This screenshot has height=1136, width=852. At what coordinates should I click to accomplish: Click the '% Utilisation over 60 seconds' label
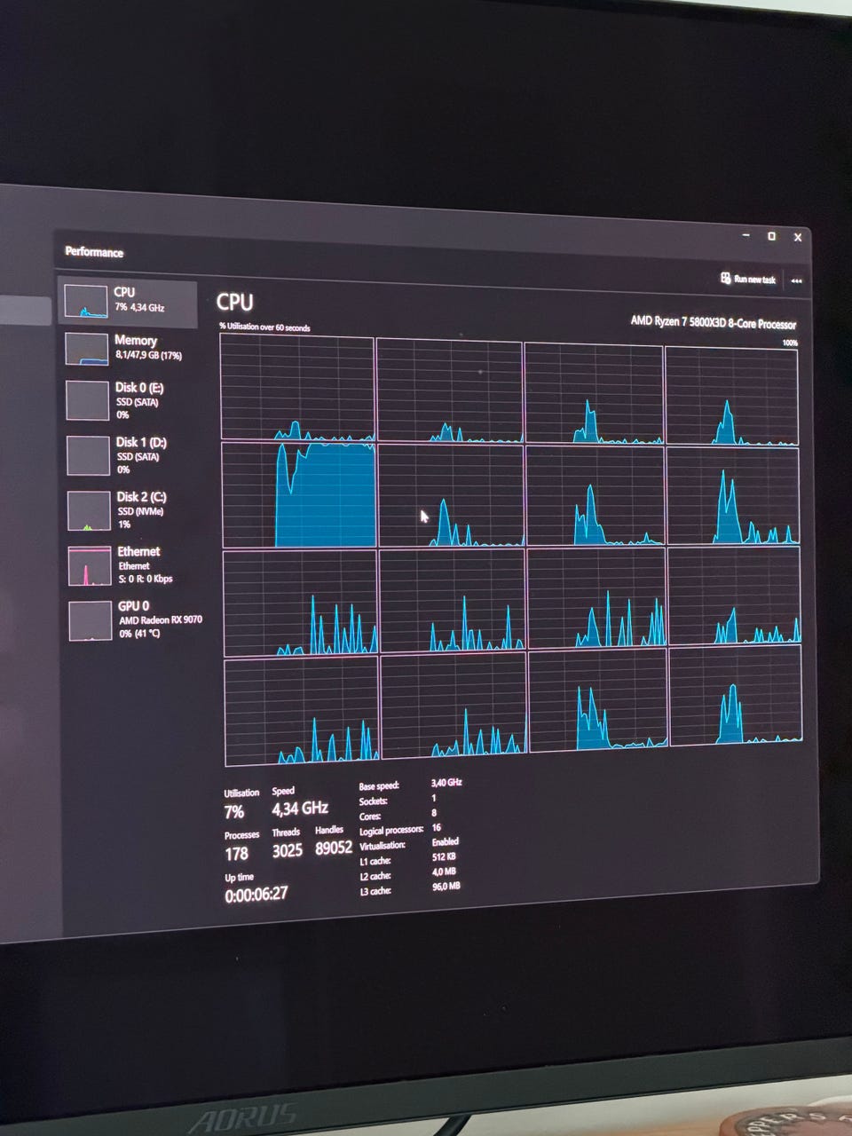click(x=264, y=327)
